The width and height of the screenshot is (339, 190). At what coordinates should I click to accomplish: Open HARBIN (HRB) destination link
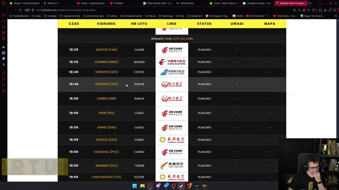click(x=106, y=99)
